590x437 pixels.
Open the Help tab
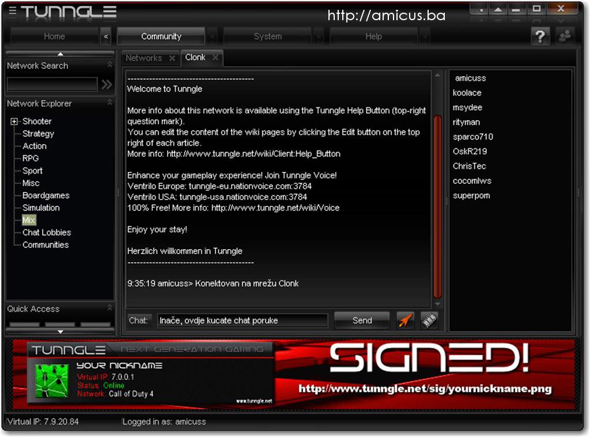coord(373,36)
